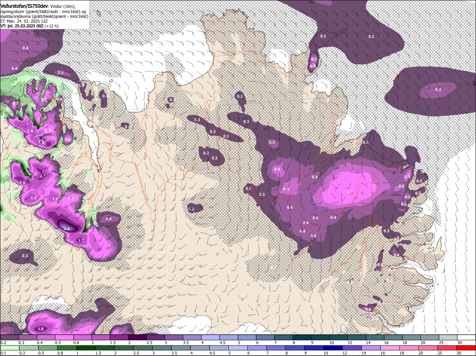Image resolution: width=476 pixels, height=356 pixels.
Task: Click the '1.6' precipitation value on the map
Action: click(x=30, y=131)
